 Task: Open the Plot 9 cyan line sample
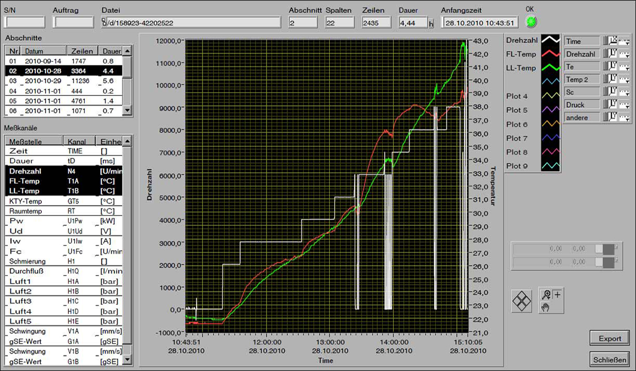click(x=550, y=166)
